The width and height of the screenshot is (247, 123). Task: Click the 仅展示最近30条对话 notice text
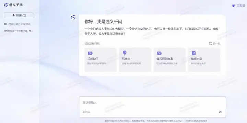19,24
